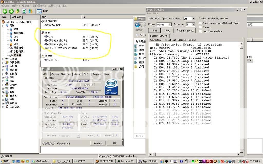The image size is (263, 164).
Task: Open the 工具(T) menu in EVEREST
Action: tap(52, 6)
